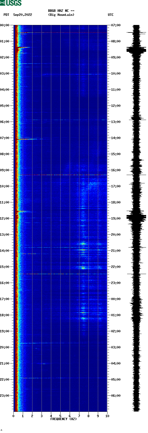The image size is (148, 433).
Task: Click the PDT time label '10:00' on left axis
Action: (x=5, y=186)
